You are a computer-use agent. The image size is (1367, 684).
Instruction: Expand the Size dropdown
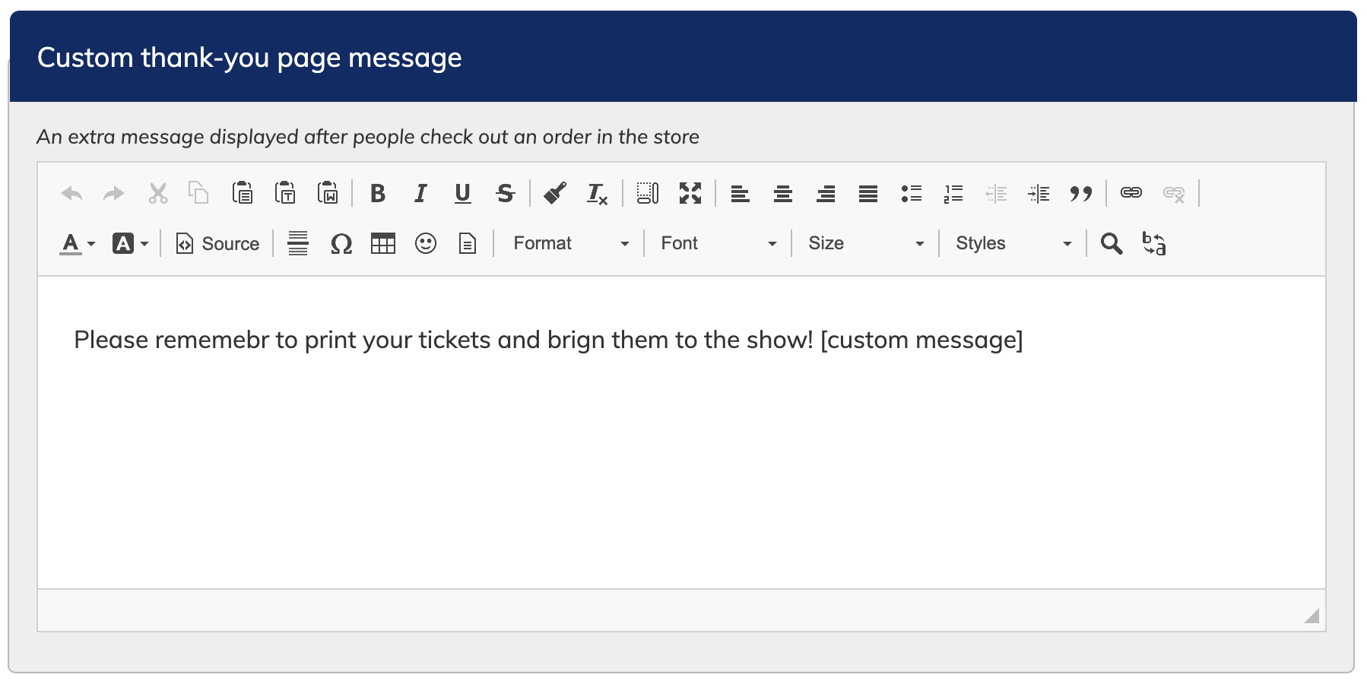coord(865,244)
